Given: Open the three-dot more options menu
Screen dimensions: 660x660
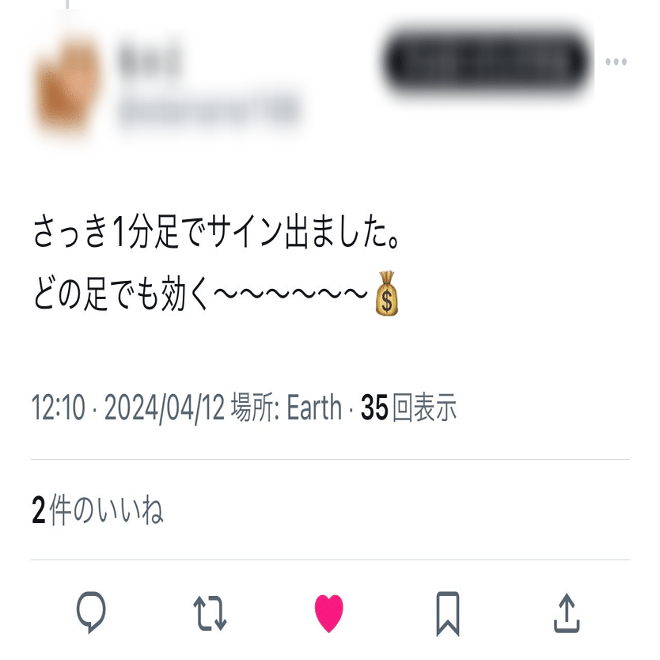Looking at the screenshot, I should click(616, 62).
